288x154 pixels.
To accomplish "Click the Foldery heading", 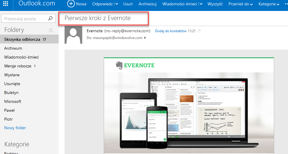I will point(14,30).
